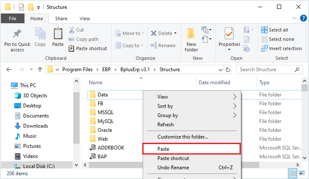Viewport: 309px width, 179px height.
Task: Click the search magnifier icon
Action: [x=297, y=69]
